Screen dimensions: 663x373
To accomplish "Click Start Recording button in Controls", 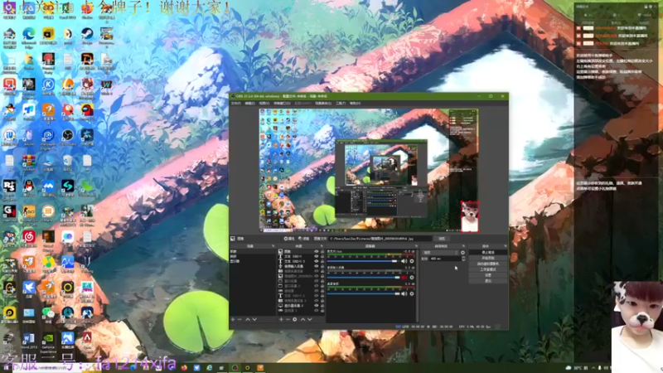I will (488, 258).
